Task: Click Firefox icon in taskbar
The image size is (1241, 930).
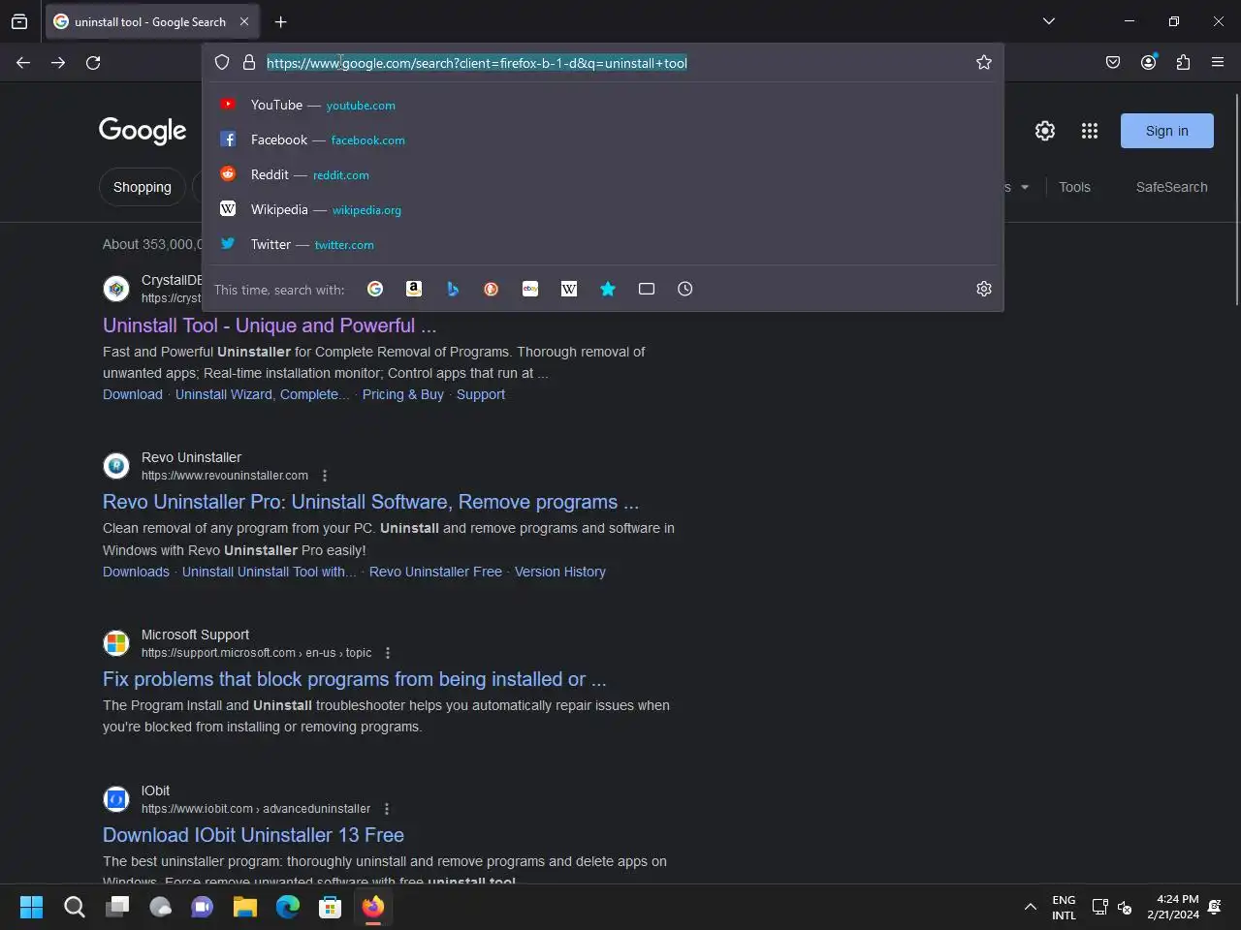Action: click(x=373, y=908)
